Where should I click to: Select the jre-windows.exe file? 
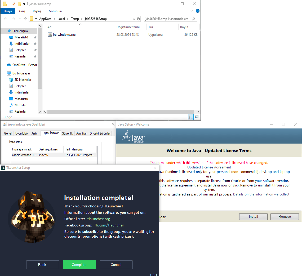(122, 35)
